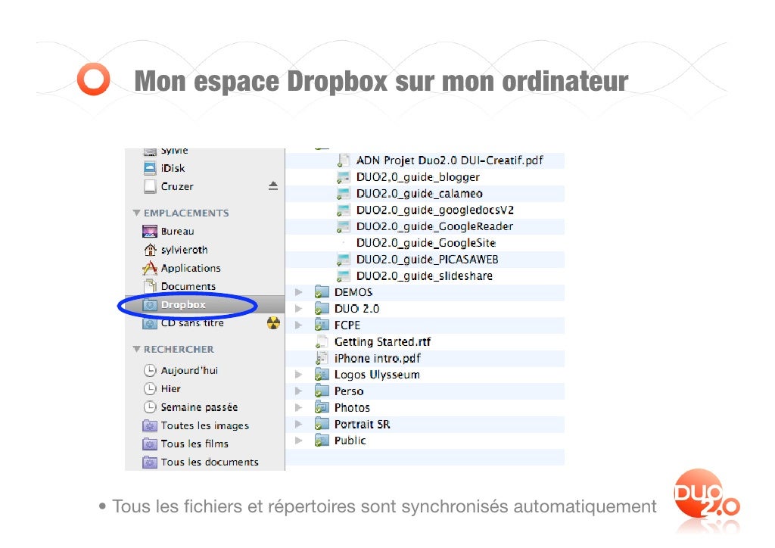The width and height of the screenshot is (775, 548).
Task: Click the Perso folder icon
Action: (322, 391)
